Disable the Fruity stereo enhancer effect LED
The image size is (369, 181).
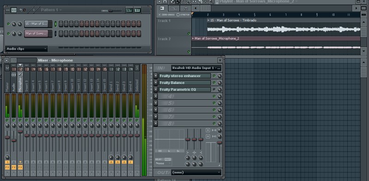(x=214, y=76)
